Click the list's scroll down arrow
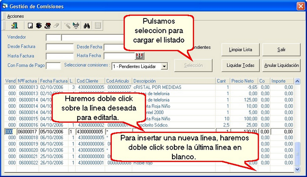The image size is (307, 177). click(x=297, y=169)
